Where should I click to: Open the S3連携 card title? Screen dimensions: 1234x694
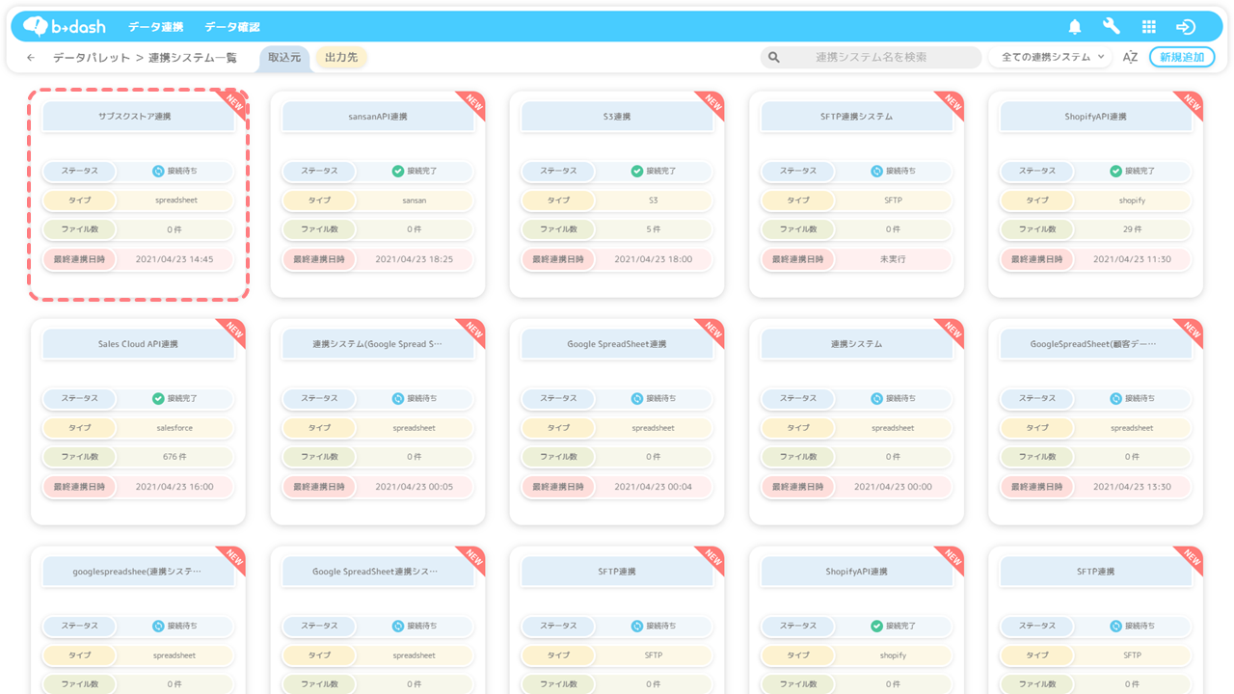coord(617,117)
